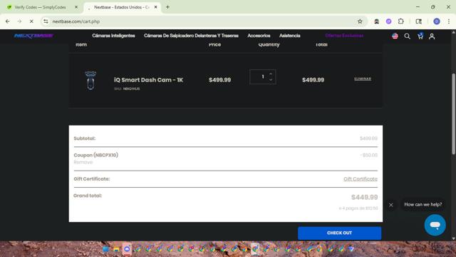Click the Grand total: label

tap(88, 196)
